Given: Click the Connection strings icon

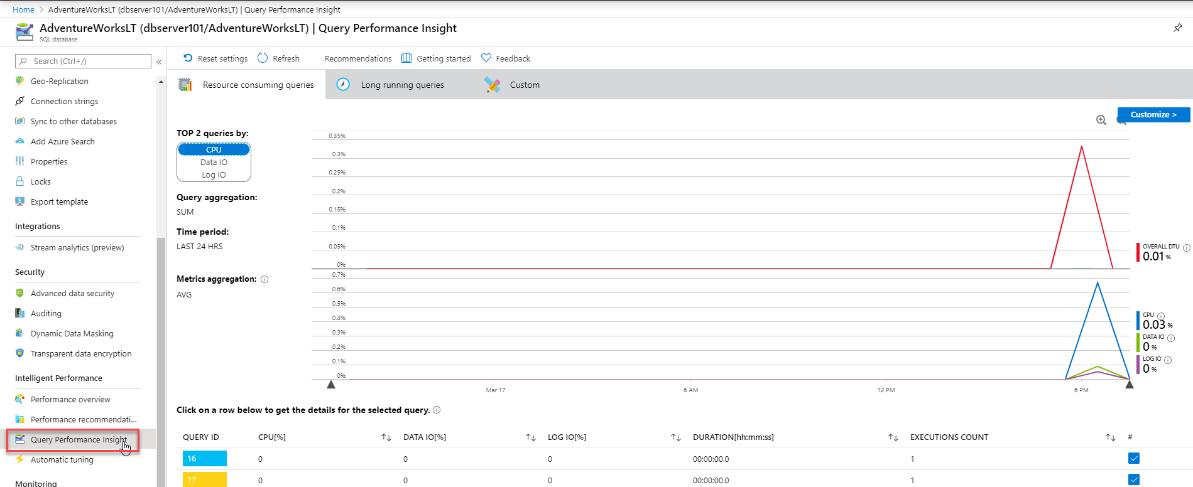Looking at the screenshot, I should (x=20, y=101).
